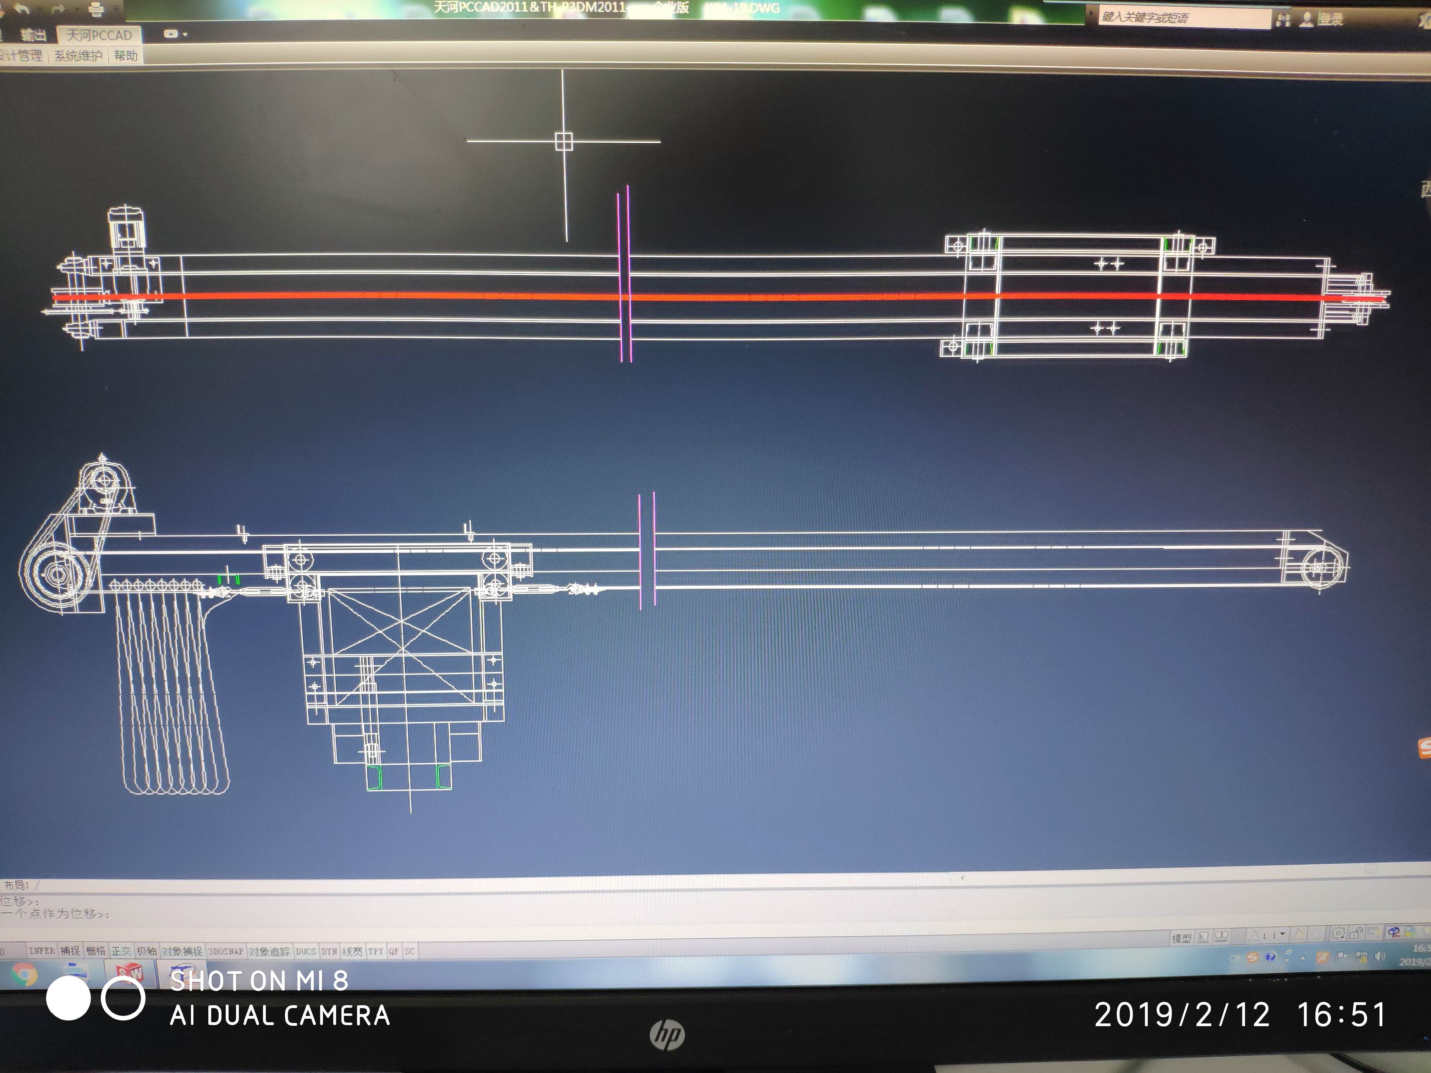Switch to the 天河PCCAD ribbon tab
Screen dimensions: 1431x1073
point(99,35)
